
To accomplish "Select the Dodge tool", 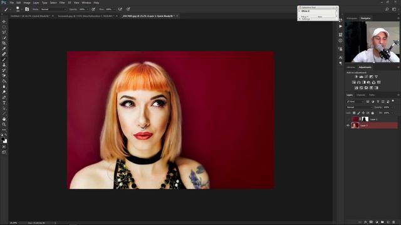I will (4, 92).
